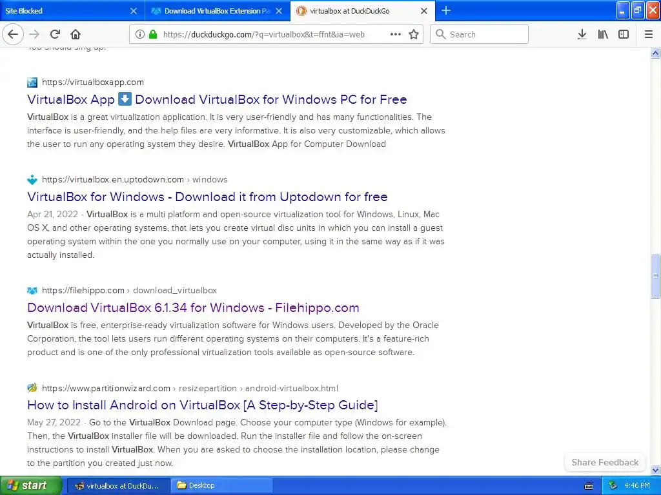Go back with the browser back arrow

(x=13, y=34)
